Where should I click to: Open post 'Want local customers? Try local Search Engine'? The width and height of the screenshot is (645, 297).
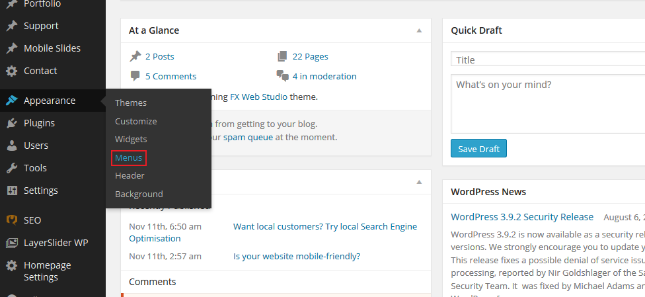(325, 227)
